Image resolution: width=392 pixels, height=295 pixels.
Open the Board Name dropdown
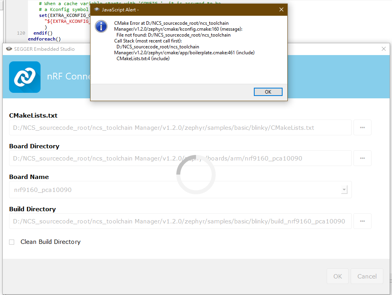tap(344, 190)
